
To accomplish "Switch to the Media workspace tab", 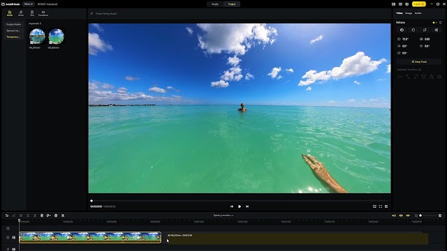I will coord(215,4).
